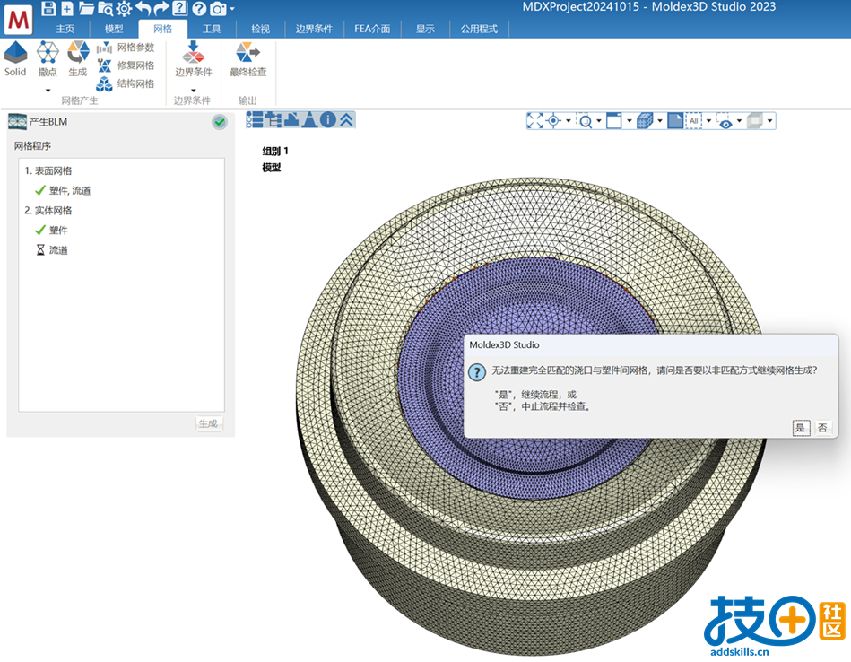Open the 显示 tab

click(425, 29)
